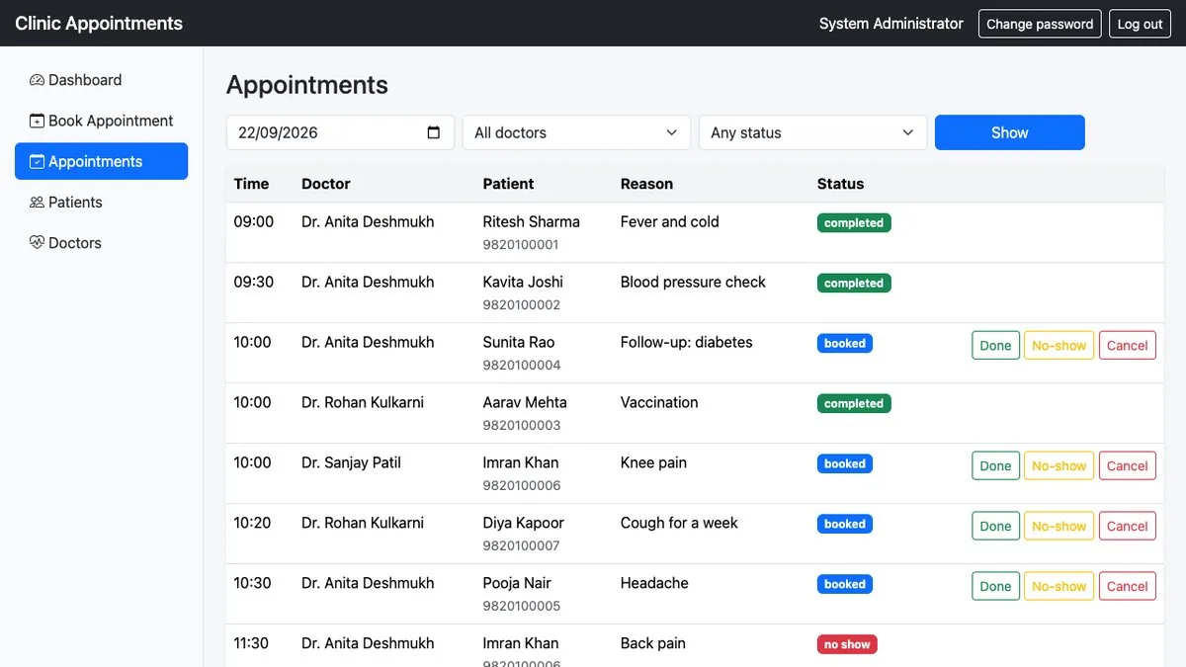1186x667 pixels.
Task: Mark Pooja Nair appointment as No-show
Action: (1059, 586)
